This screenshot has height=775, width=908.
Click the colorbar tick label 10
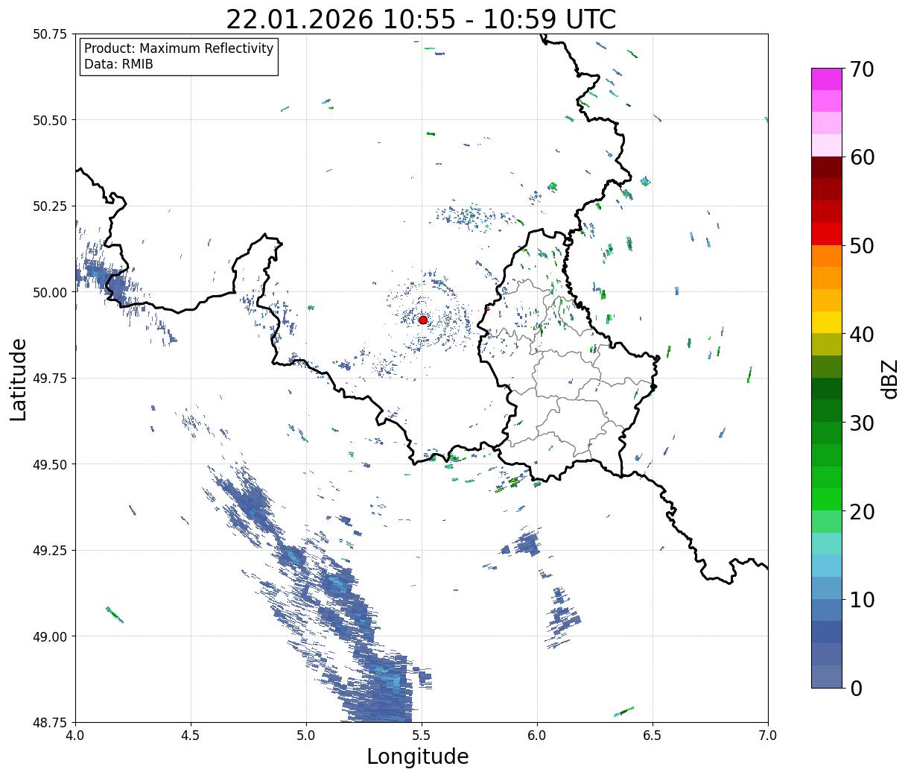862,599
